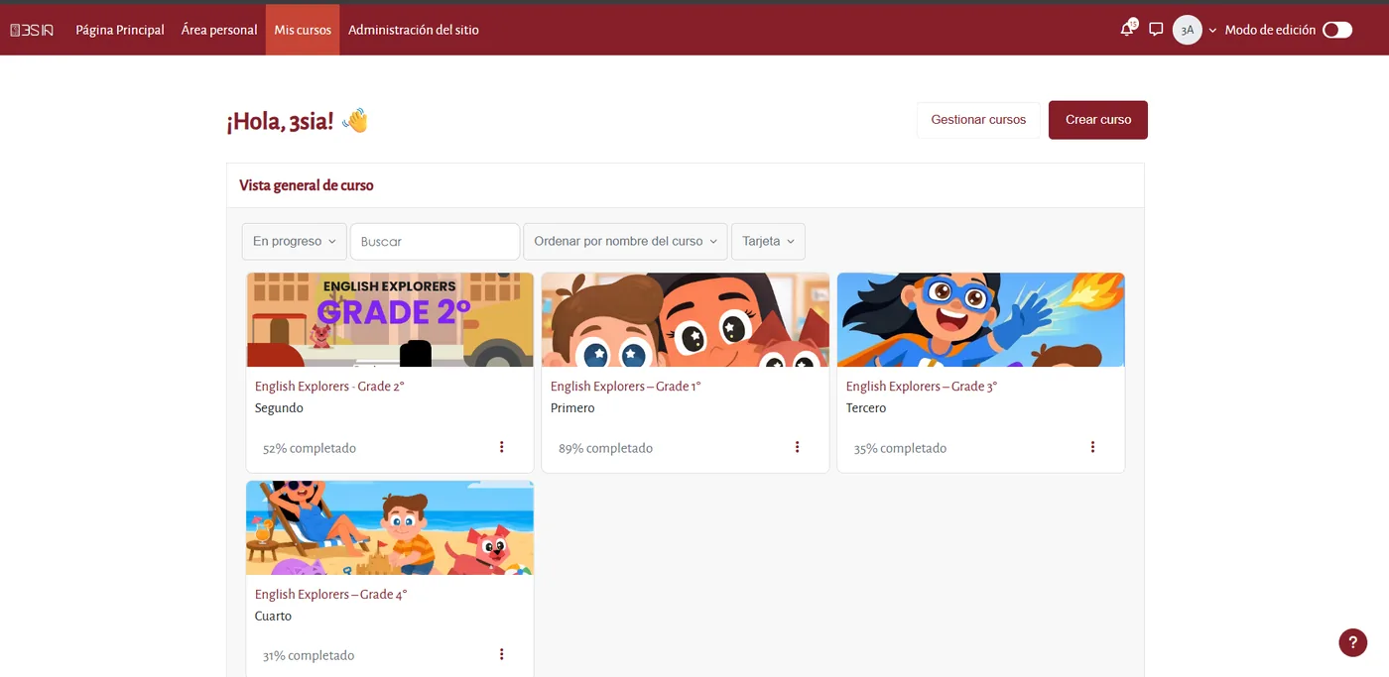
Task: Open the three-dot menu for Grade 1°
Action: (797, 447)
